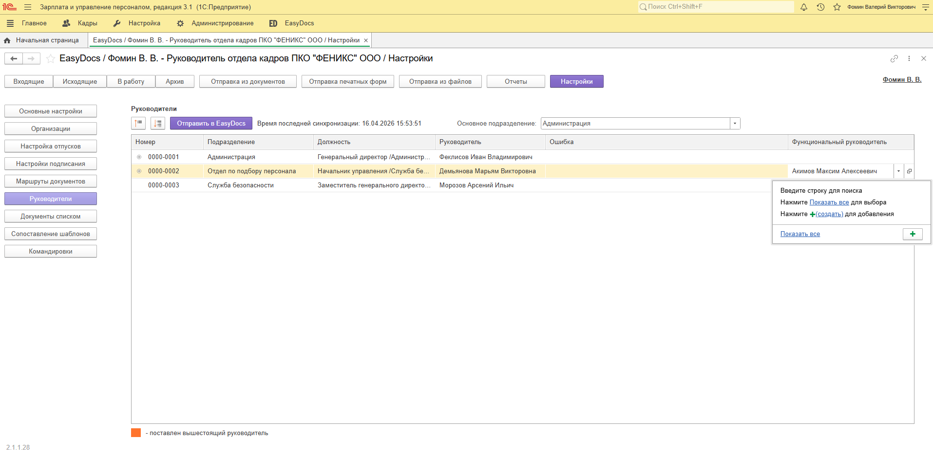Open the notifications bell
Screen dimensions: 933x457
(804, 7)
